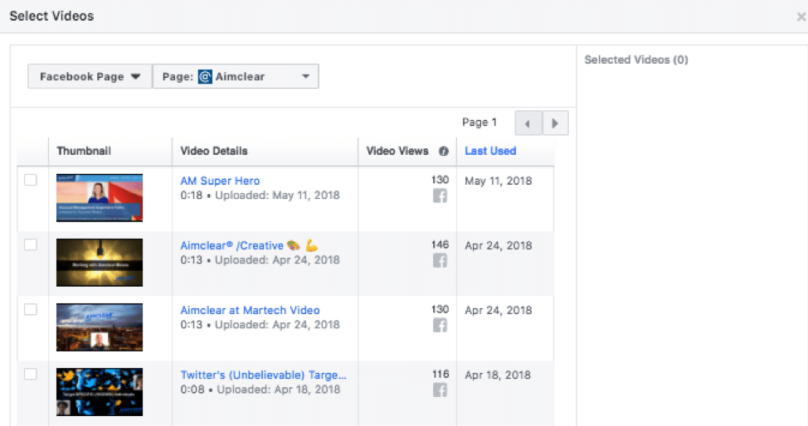
Task: Check the Aimclear at Martech Video checkbox
Action: tap(31, 309)
